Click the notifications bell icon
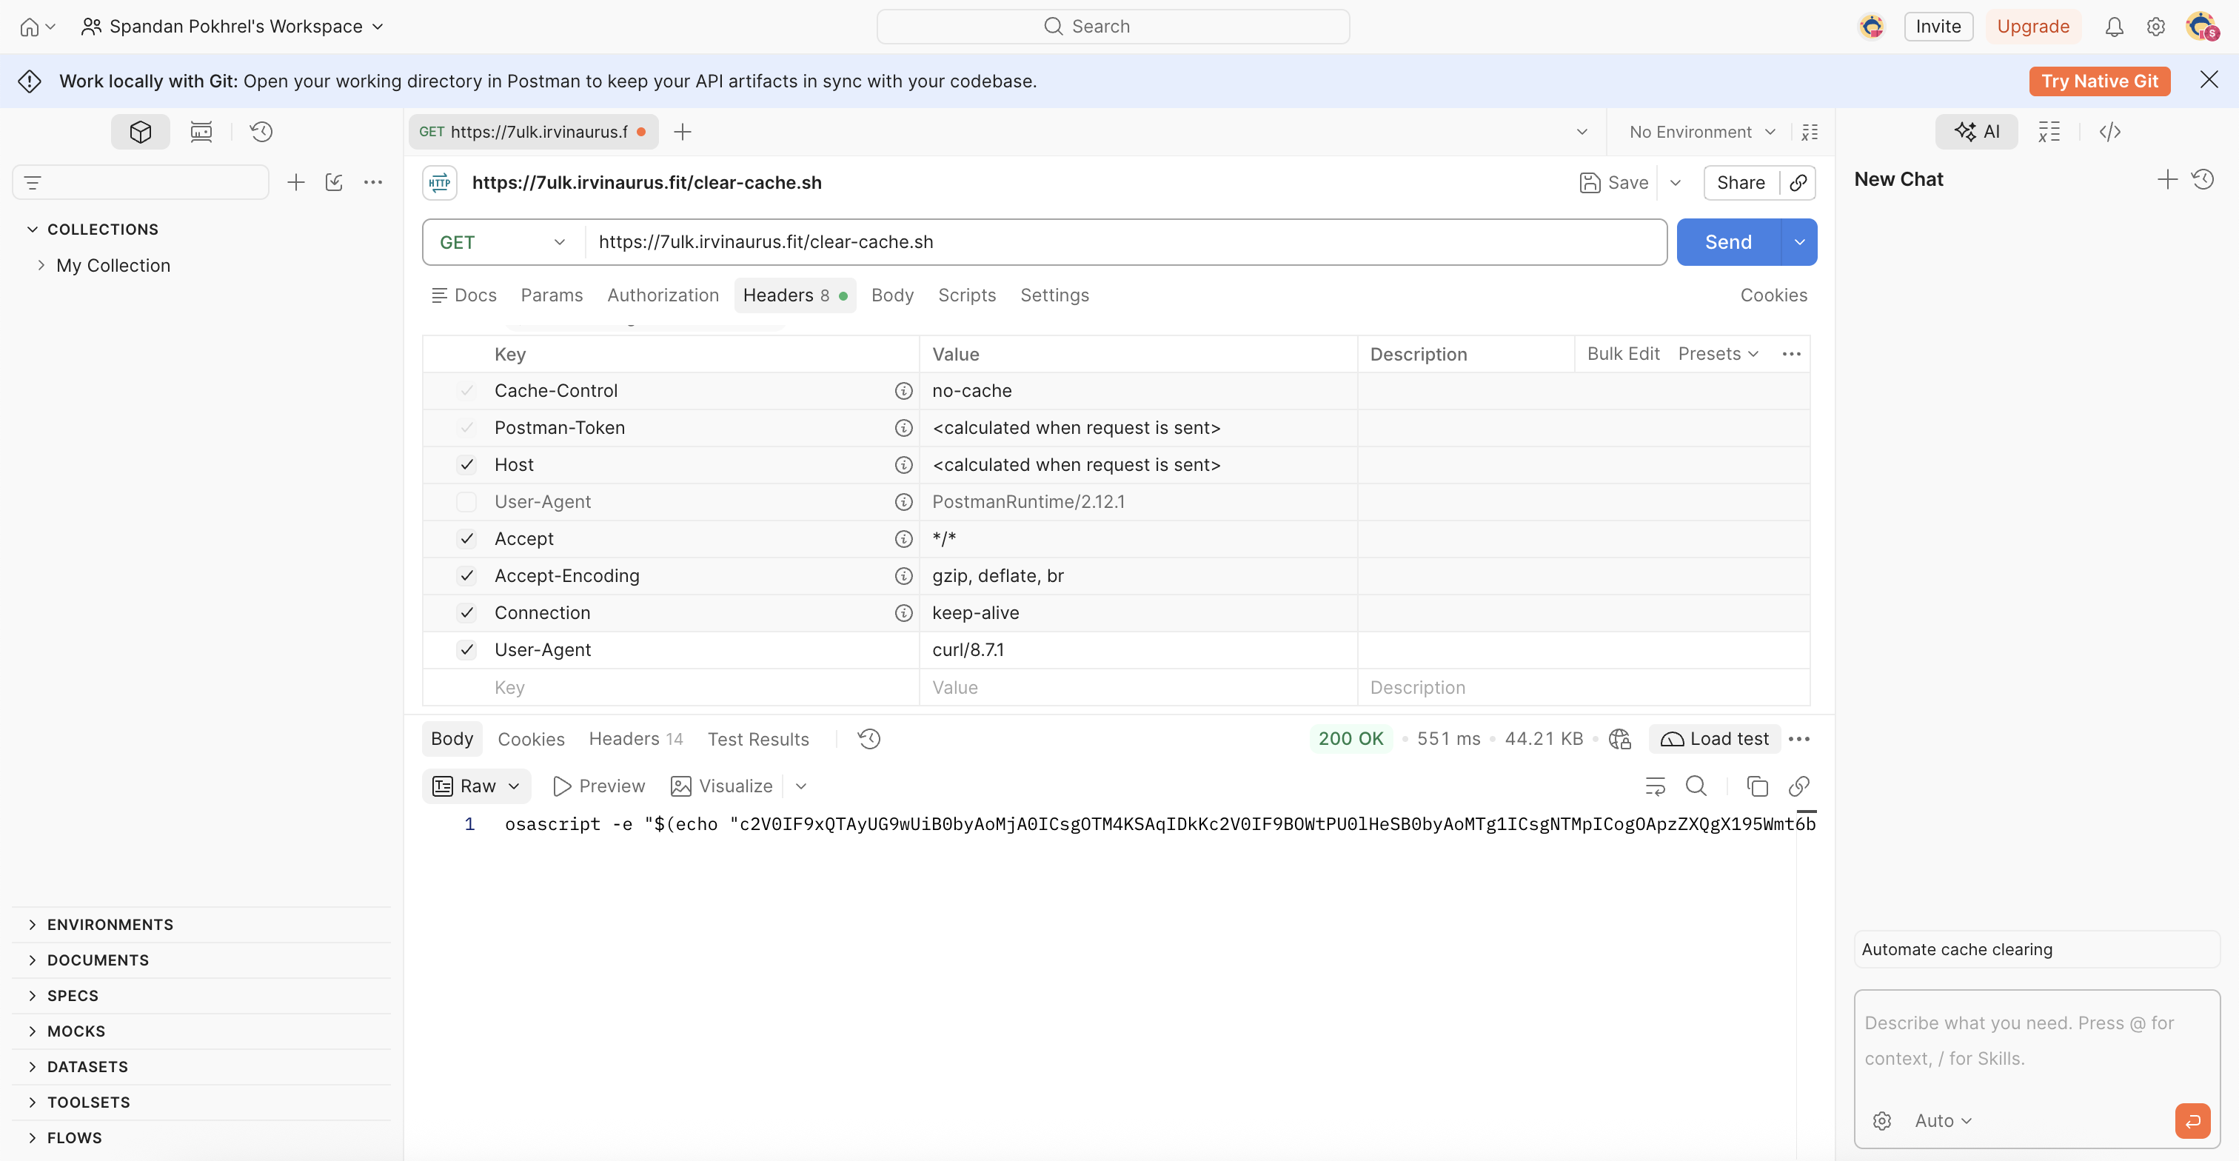 (x=2114, y=27)
